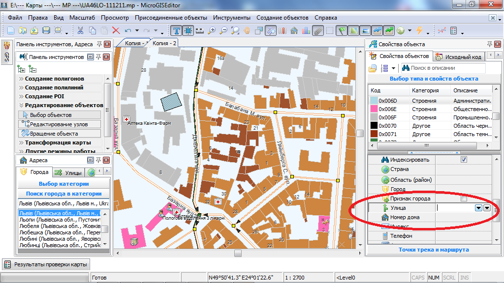Open the Улица field dropdown arrow

pyautogui.click(x=478, y=208)
